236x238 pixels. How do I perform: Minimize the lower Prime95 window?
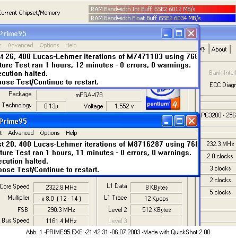167,121
